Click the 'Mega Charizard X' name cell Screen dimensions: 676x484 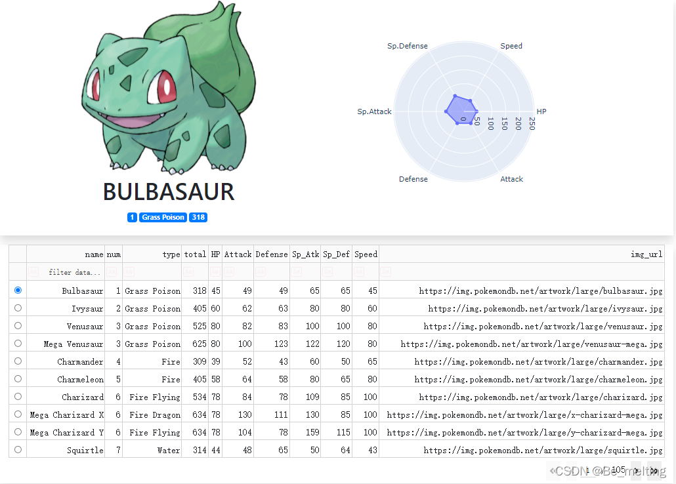coord(66,414)
